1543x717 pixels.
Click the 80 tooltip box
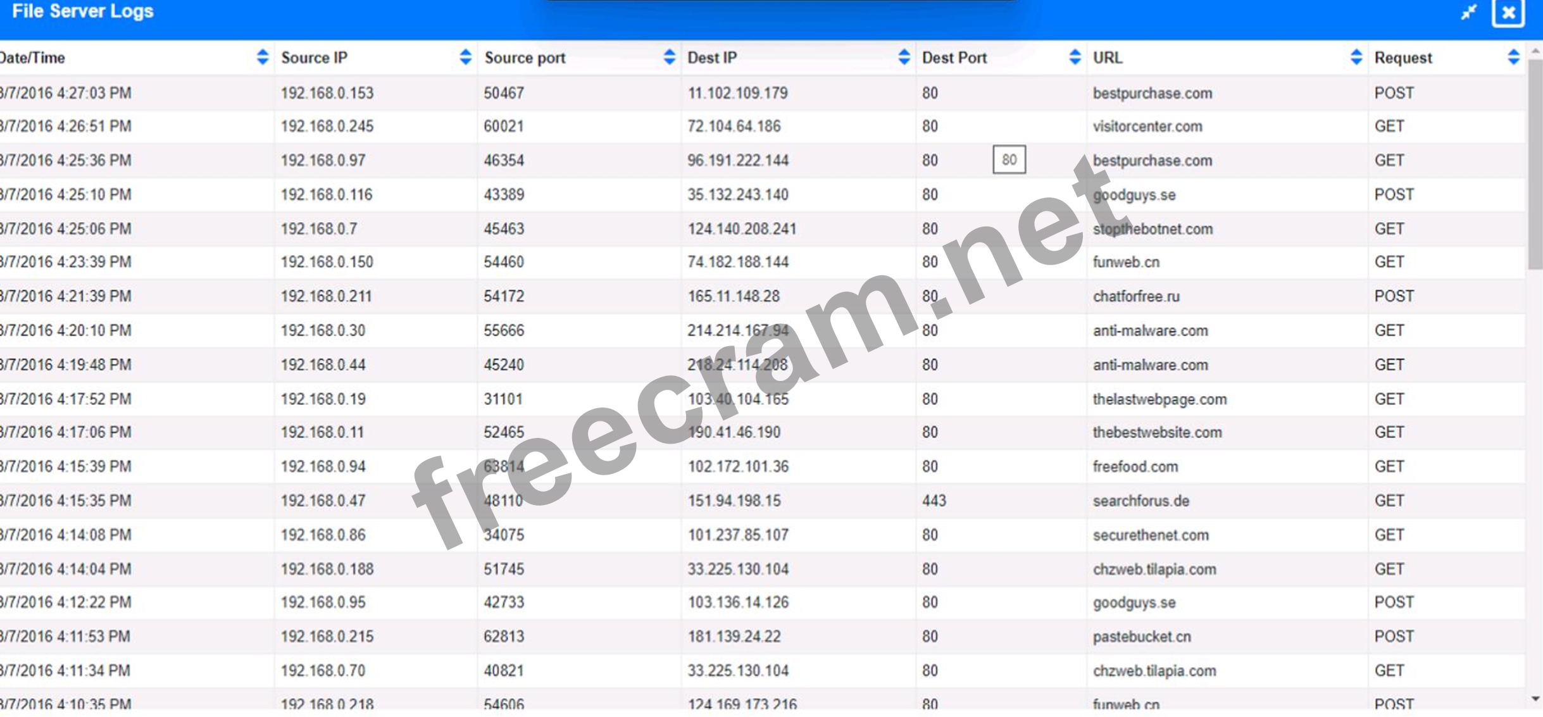pyautogui.click(x=1009, y=159)
